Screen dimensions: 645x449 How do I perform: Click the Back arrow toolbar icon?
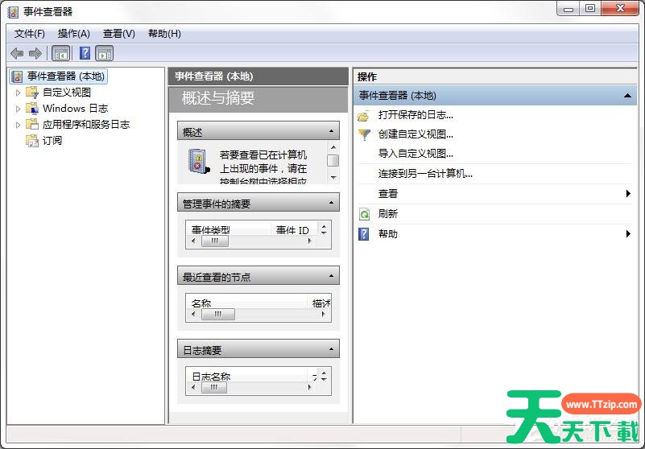(x=17, y=53)
